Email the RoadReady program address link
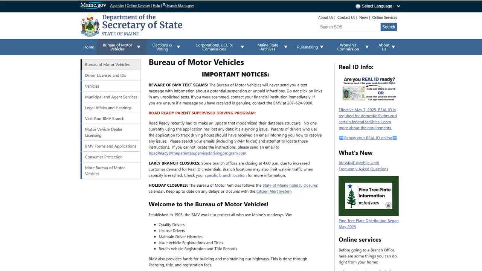Image resolution: width=482 pixels, height=271 pixels. pyautogui.click(x=197, y=153)
